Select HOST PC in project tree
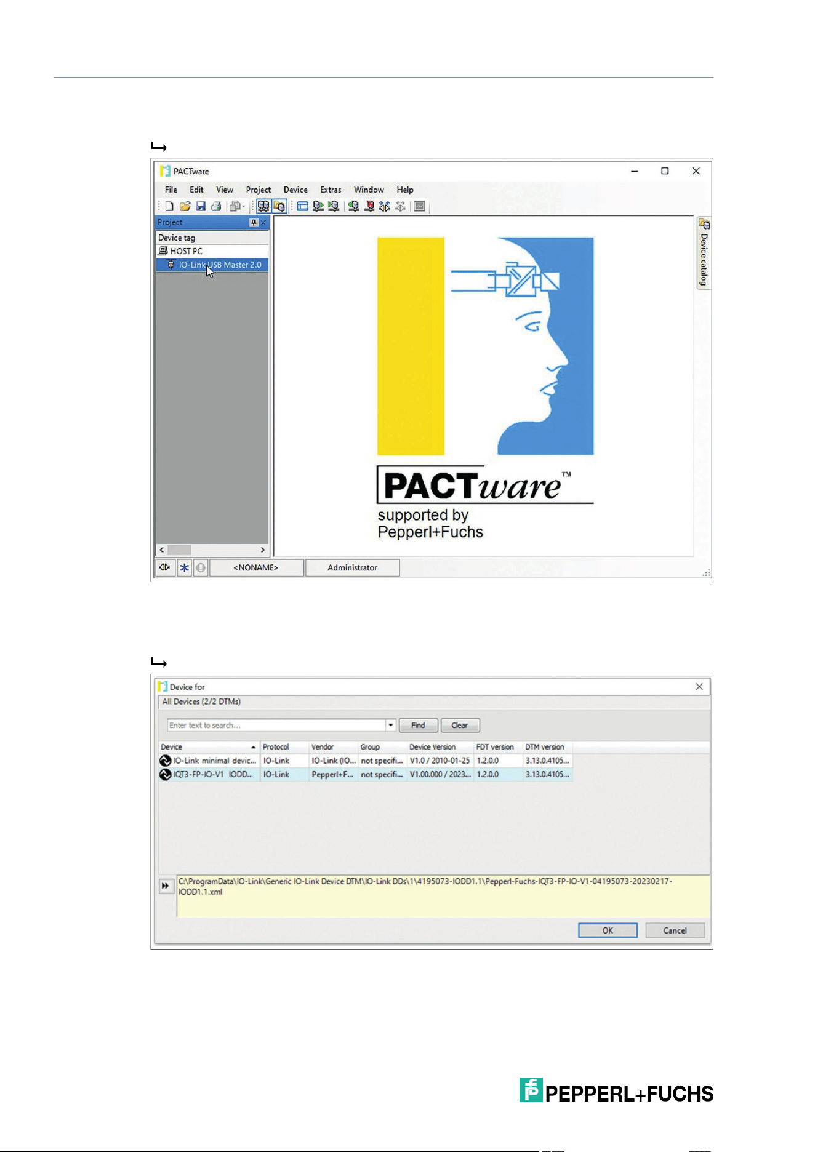Viewport: 815px width, 1152px height. point(212,251)
